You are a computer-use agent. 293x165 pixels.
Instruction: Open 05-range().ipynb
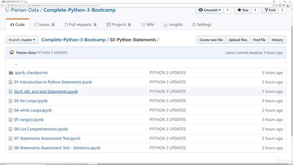(29, 120)
